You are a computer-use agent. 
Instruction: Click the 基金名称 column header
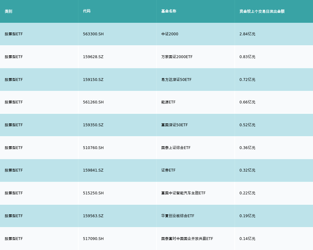pos(169,11)
